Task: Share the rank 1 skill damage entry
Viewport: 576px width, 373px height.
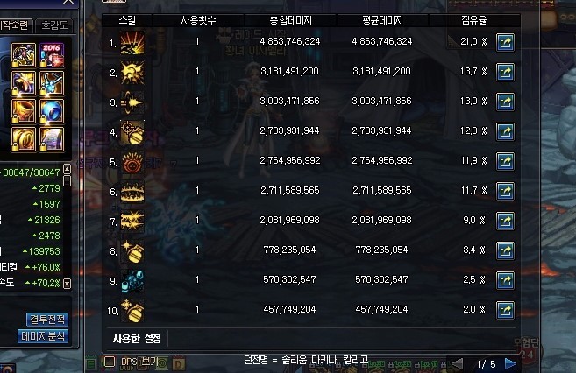Action: [x=505, y=42]
